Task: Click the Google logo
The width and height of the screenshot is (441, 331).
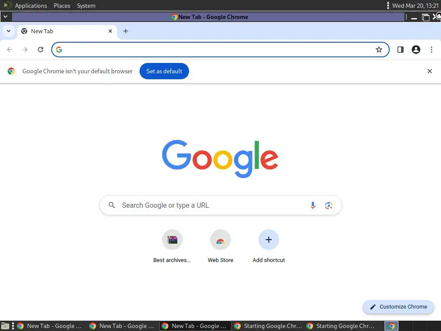Action: pyautogui.click(x=220, y=159)
